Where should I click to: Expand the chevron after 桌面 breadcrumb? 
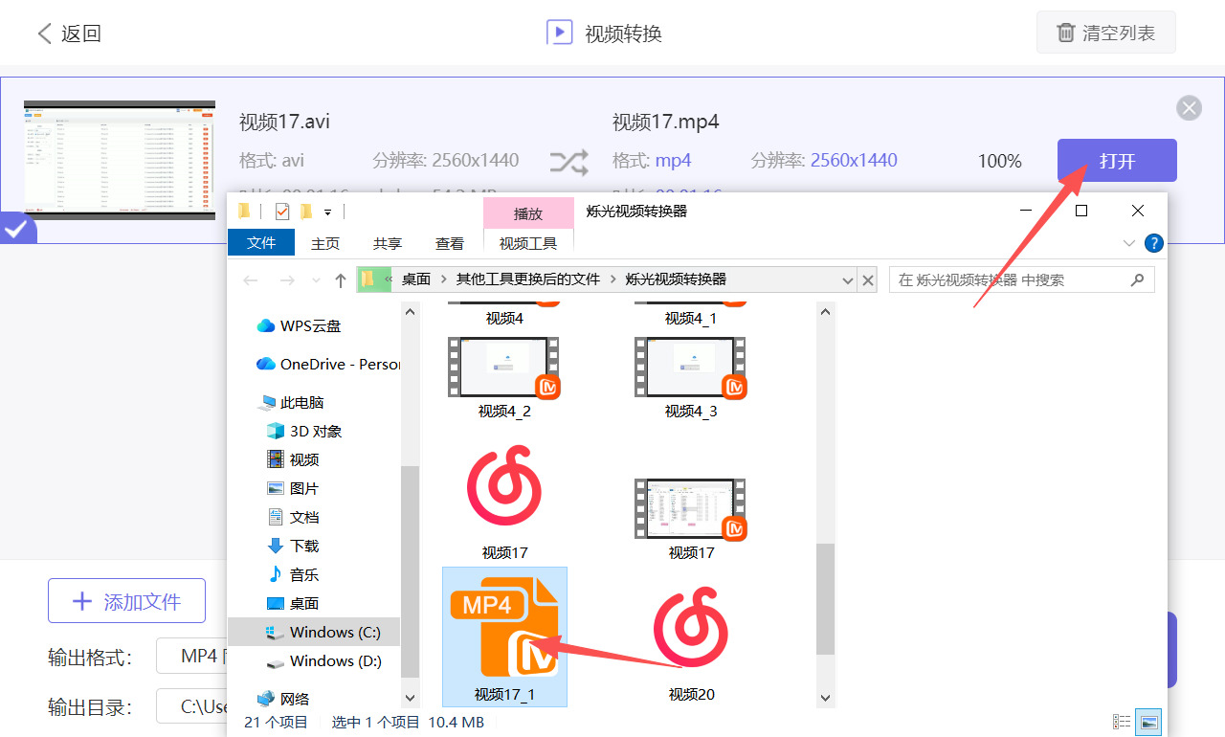[x=444, y=279]
